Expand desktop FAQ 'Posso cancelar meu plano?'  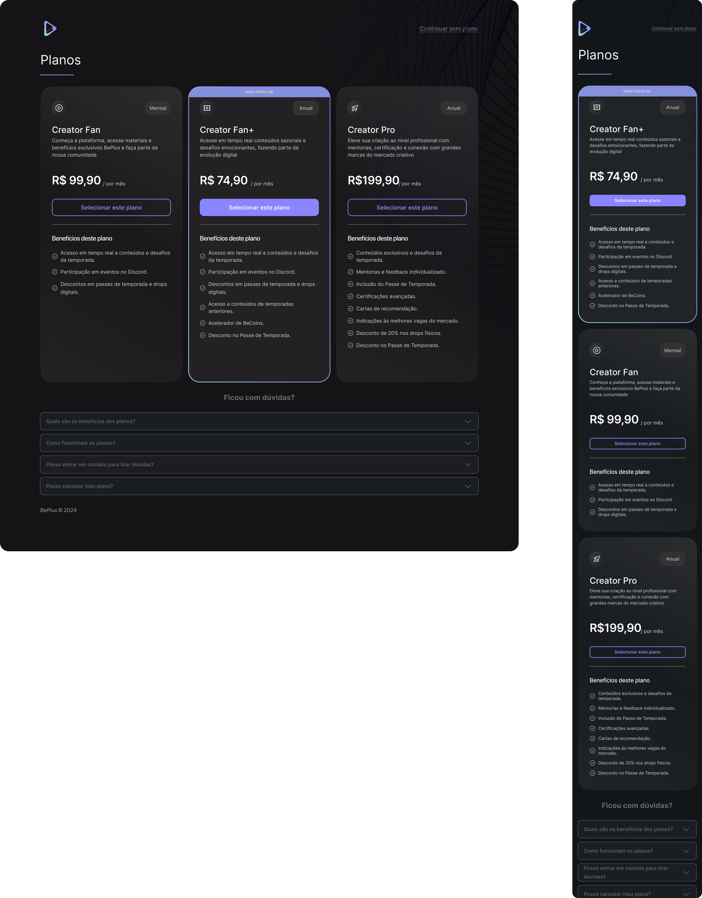click(x=259, y=486)
